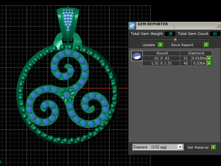Click the green arrow beside Save Report
The width and height of the screenshot is (221, 166).
pos(206,45)
